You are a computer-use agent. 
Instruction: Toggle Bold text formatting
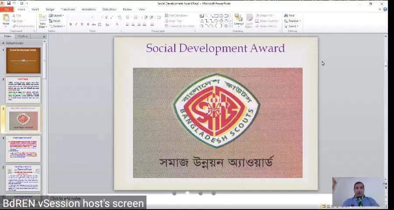(70, 24)
